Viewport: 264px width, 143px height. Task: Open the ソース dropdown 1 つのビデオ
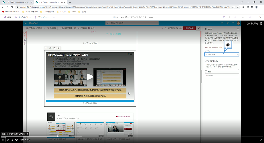[222, 55]
